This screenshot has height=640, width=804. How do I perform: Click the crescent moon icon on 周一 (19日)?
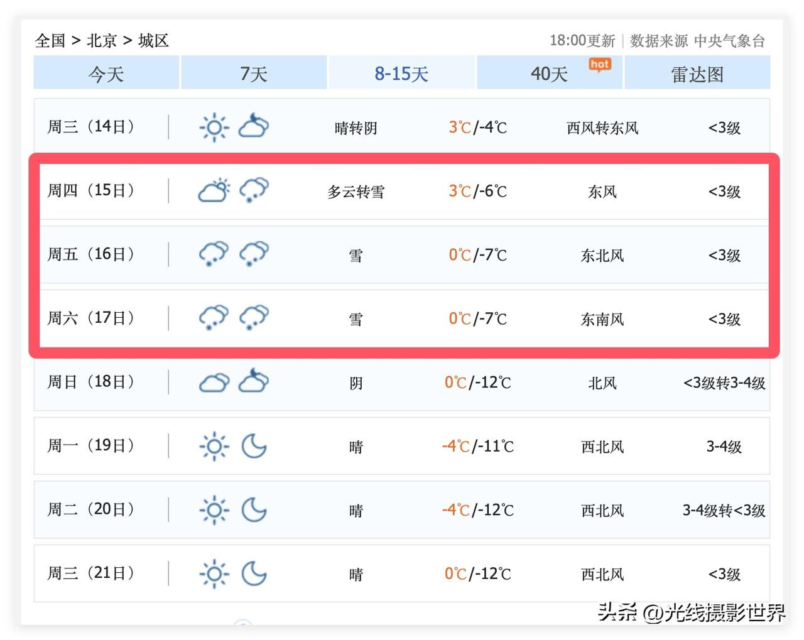click(254, 447)
